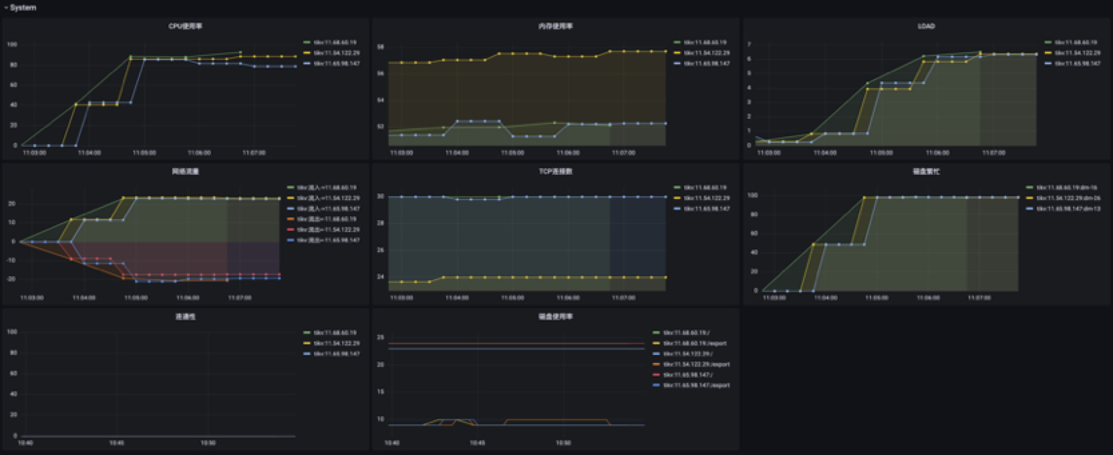Screen dimensions: 1113x455
Task: Click the TCP连接数 panel title
Action: coord(555,171)
